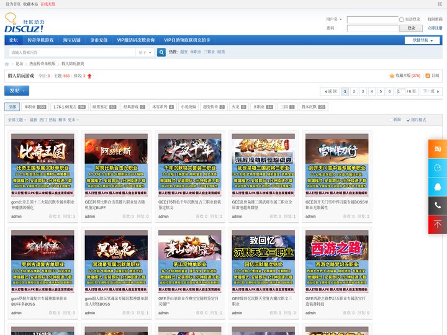Open the VIP自助领取联机充值卡 nav item

[187, 40]
